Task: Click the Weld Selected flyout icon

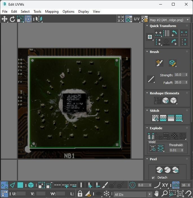Action: pyautogui.click(x=161, y=148)
